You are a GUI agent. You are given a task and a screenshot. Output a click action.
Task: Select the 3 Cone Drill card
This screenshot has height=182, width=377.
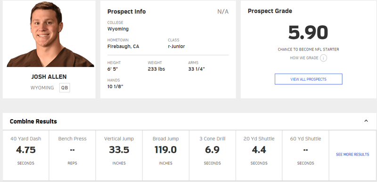pos(213,155)
